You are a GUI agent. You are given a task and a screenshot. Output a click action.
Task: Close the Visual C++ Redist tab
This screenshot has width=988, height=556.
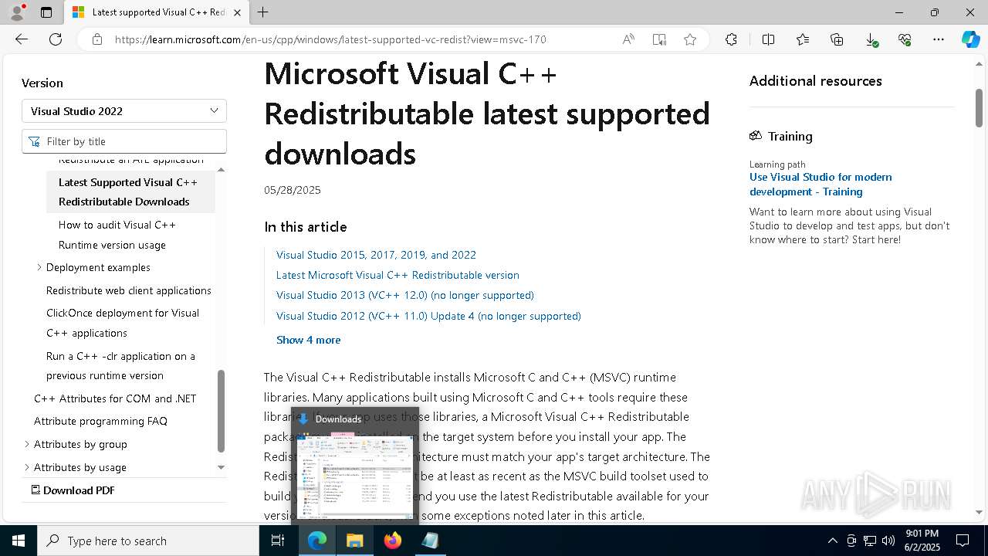(x=238, y=12)
